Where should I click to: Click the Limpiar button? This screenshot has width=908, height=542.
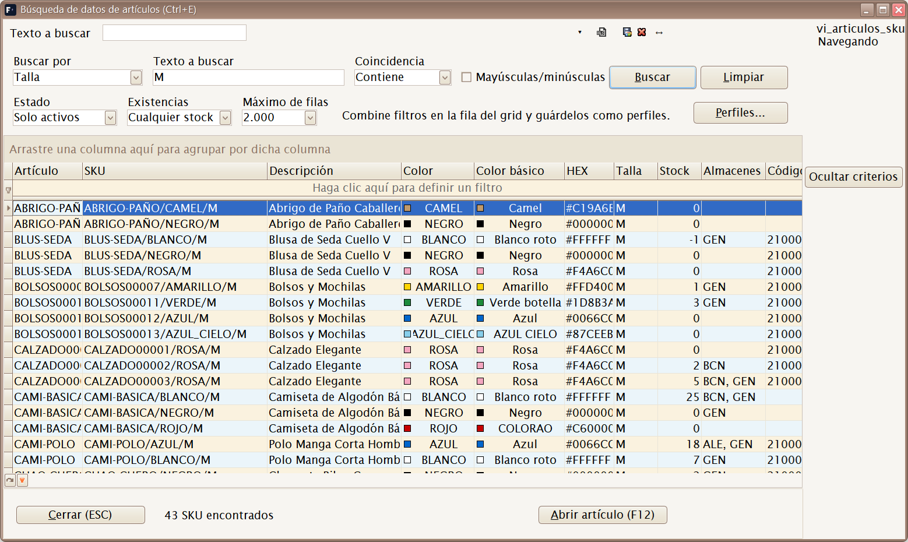pos(744,78)
